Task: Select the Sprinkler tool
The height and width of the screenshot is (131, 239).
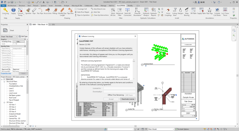Action: point(28,11)
